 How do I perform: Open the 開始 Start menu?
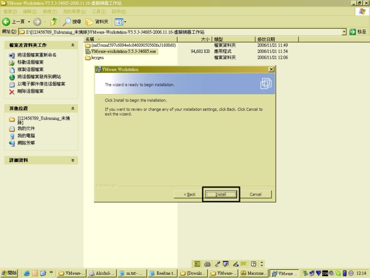pyautogui.click(x=9, y=273)
